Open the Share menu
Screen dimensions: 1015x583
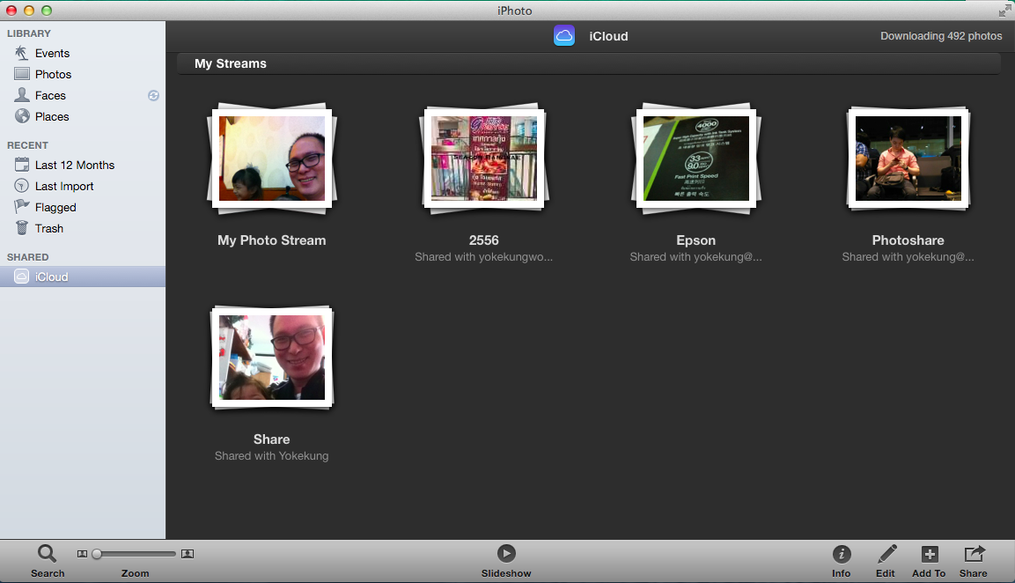pyautogui.click(x=974, y=561)
